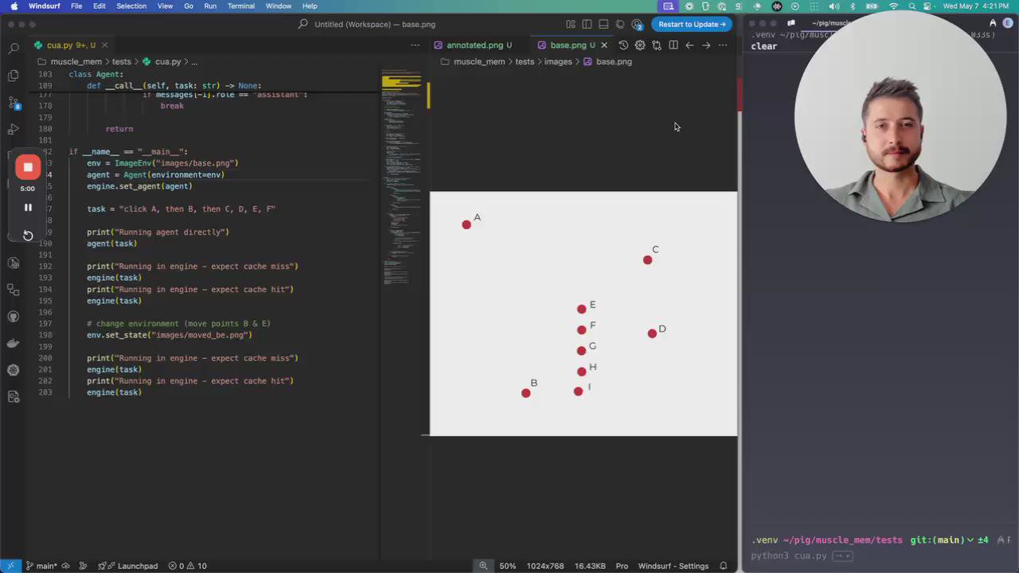Click the 1024x768 image dimensions
Screen dimensions: 1019x573
pos(545,566)
